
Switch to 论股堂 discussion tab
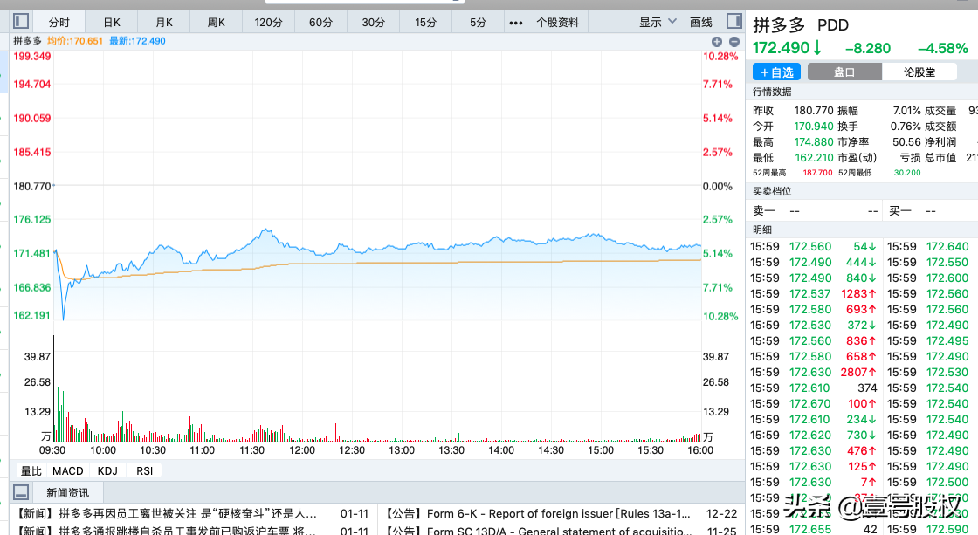919,72
